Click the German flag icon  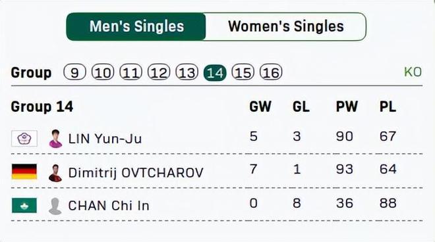(x=24, y=172)
